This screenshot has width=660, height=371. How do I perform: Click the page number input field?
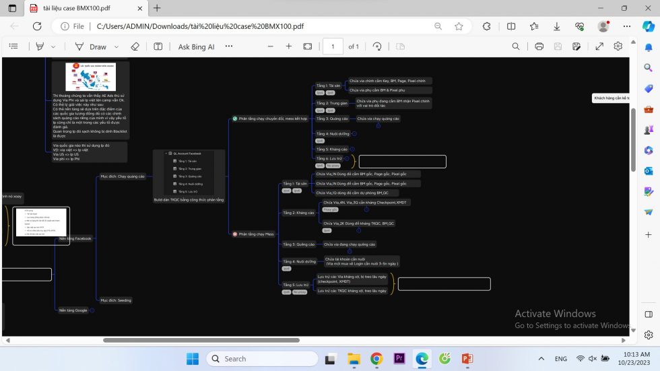pos(333,46)
